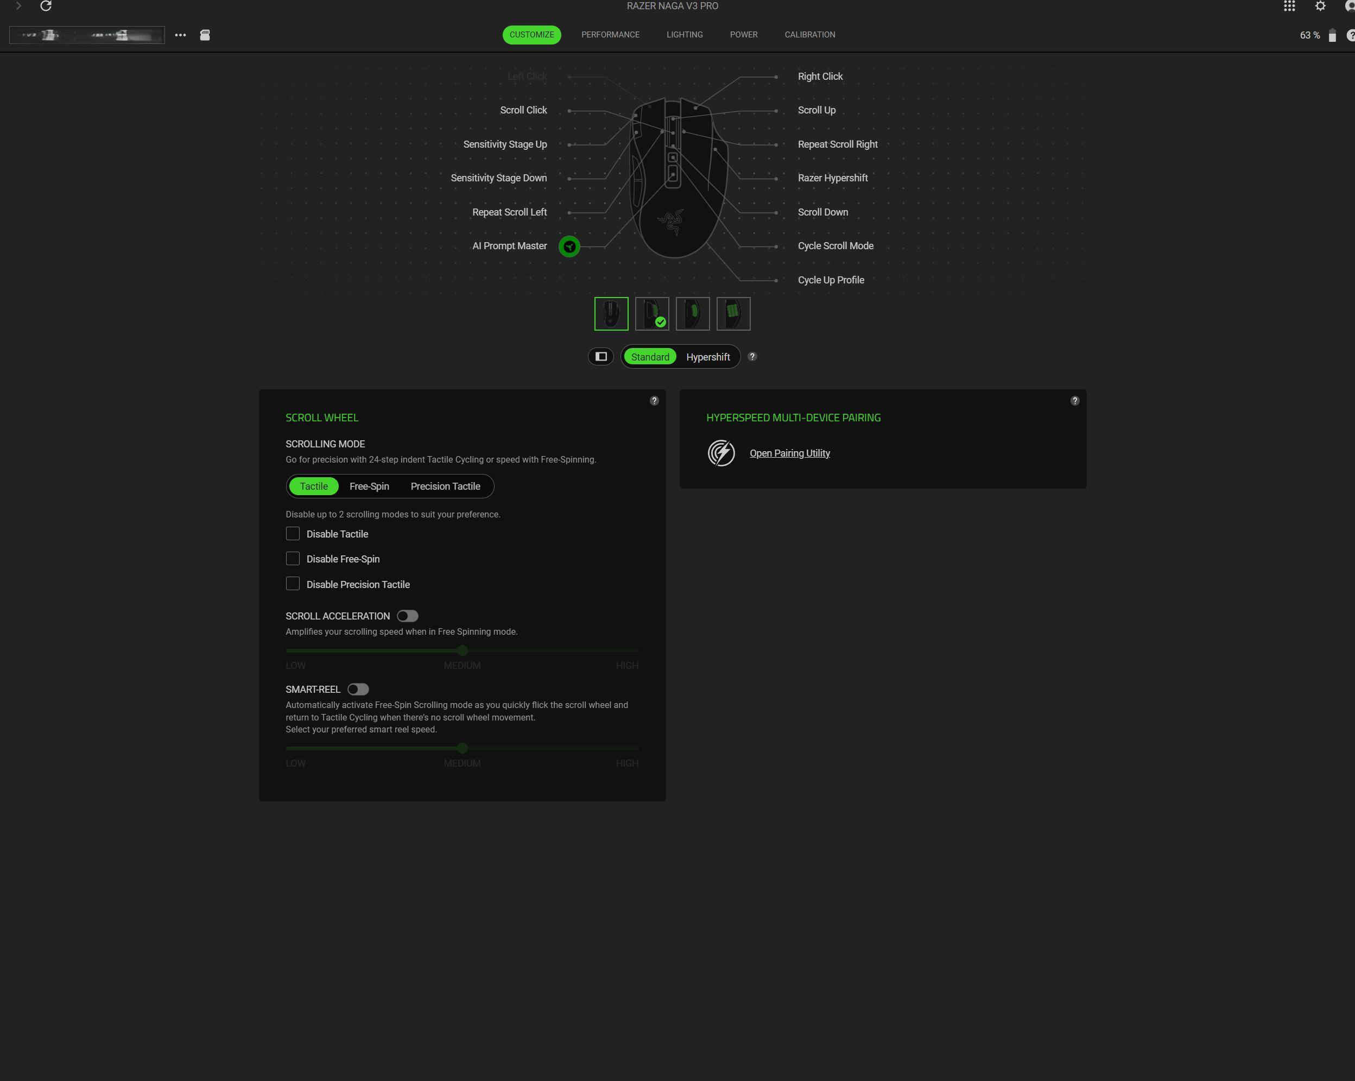Click the HYPERSPEED MULTI-DEVICE PAIRING heading
This screenshot has height=1081, width=1355.
point(793,418)
